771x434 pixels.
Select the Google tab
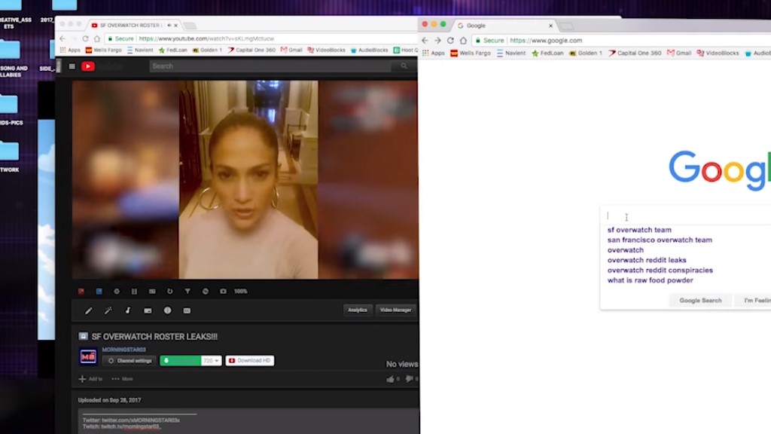pyautogui.click(x=501, y=26)
